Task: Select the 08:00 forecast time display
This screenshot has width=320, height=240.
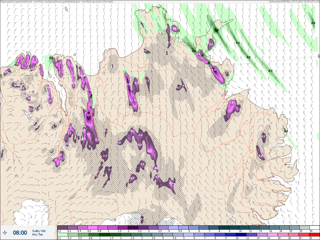Action: pyautogui.click(x=20, y=233)
